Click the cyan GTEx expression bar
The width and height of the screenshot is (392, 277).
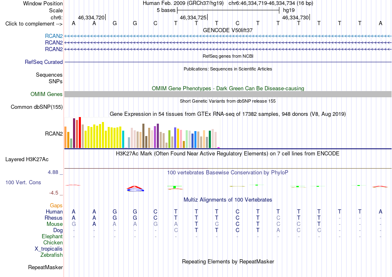click(x=123, y=139)
